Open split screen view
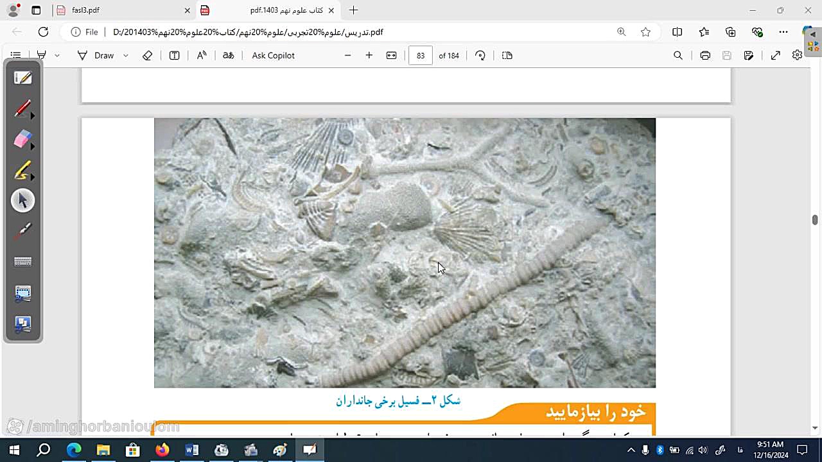This screenshot has width=822, height=462. (677, 32)
